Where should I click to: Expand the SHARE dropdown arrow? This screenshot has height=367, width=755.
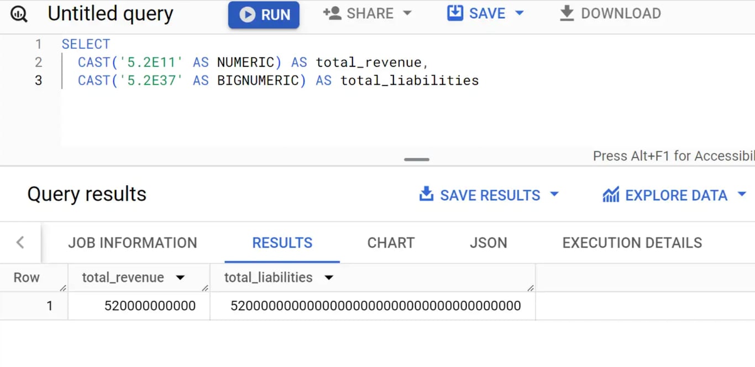[x=408, y=13]
